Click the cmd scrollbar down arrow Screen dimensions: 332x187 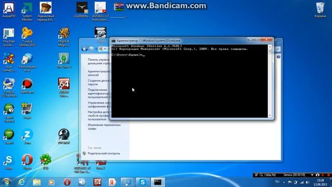click(x=270, y=115)
